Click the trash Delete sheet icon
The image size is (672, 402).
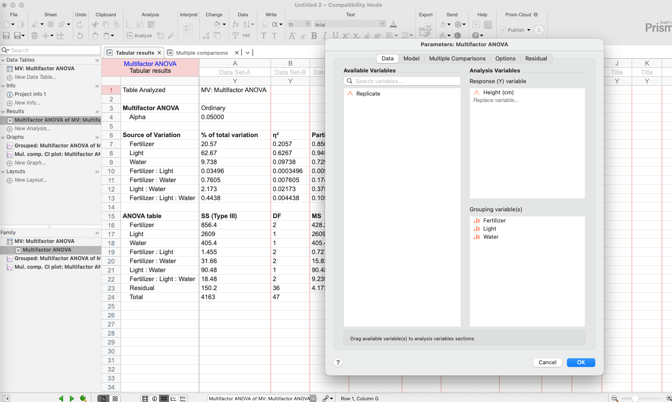(35, 36)
